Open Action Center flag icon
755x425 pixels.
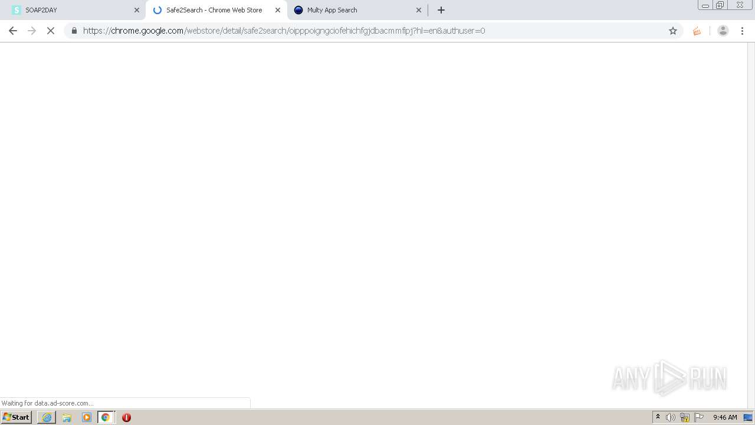tap(699, 417)
